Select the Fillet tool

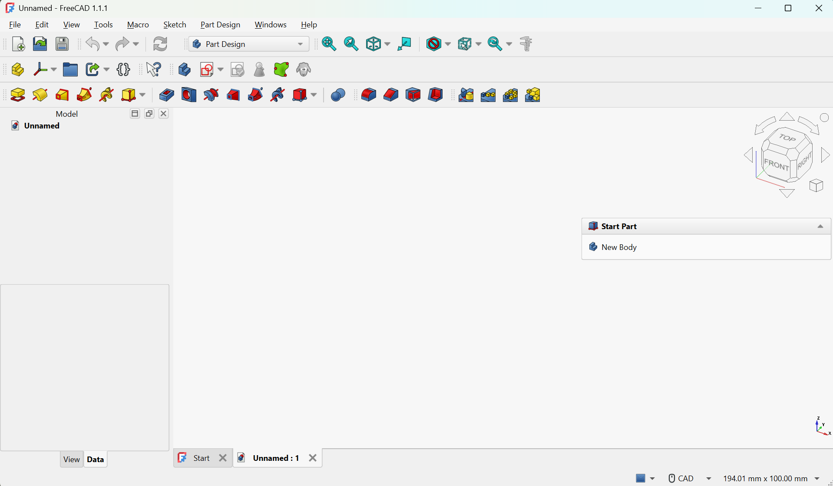click(x=369, y=95)
